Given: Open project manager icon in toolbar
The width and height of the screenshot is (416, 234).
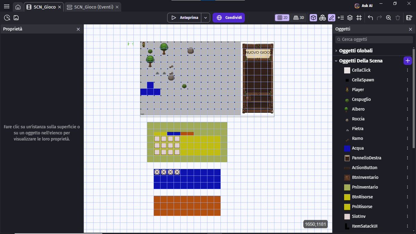Looking at the screenshot, I should tap(7, 18).
